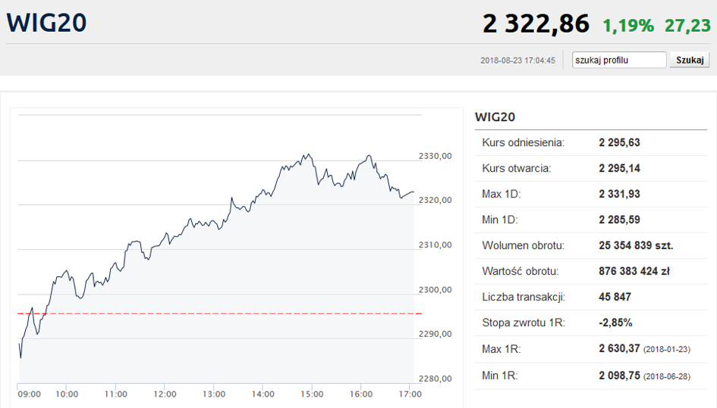This screenshot has width=717, height=408.
Task: Click the large WIG20 page title
Action: 46,23
